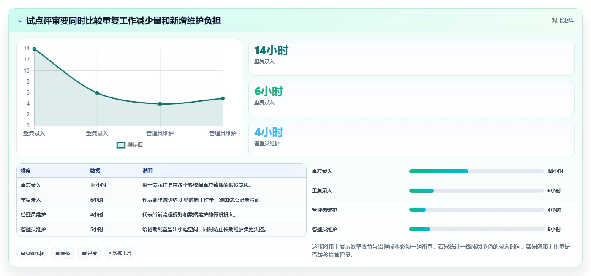Image resolution: width=591 pixels, height=276 pixels.
Task: Click the chart data point at value 5
Action: (223, 98)
